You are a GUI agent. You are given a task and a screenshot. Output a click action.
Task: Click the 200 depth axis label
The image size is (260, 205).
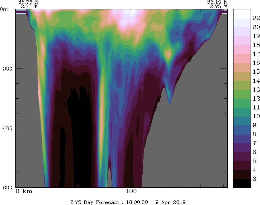(8, 69)
